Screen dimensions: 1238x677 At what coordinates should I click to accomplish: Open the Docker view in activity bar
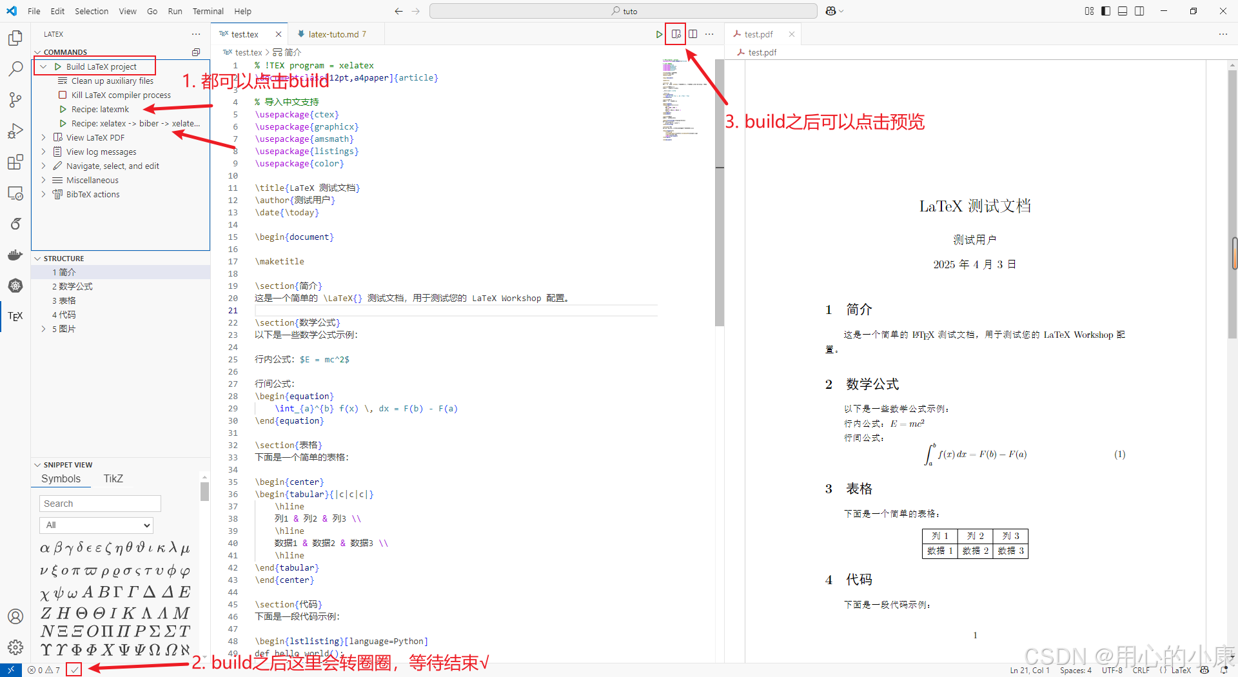(x=15, y=255)
